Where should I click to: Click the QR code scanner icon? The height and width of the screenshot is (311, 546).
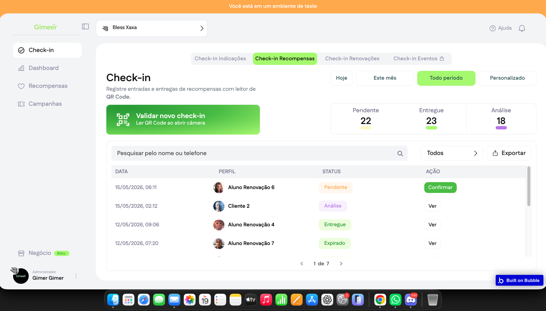(x=123, y=120)
